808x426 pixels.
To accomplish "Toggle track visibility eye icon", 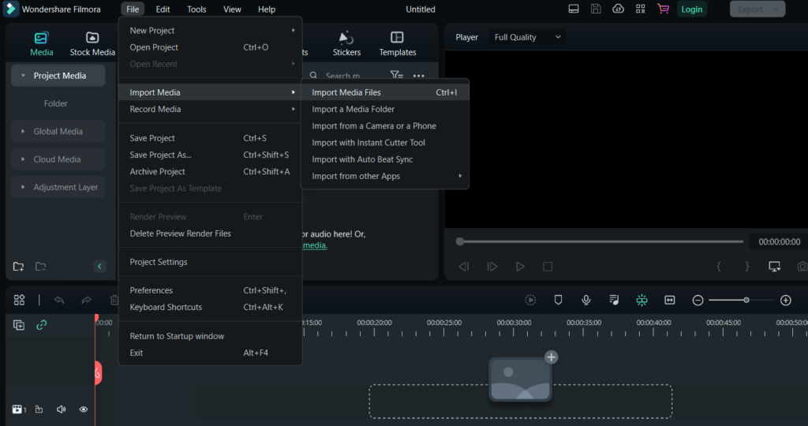I will [x=83, y=409].
